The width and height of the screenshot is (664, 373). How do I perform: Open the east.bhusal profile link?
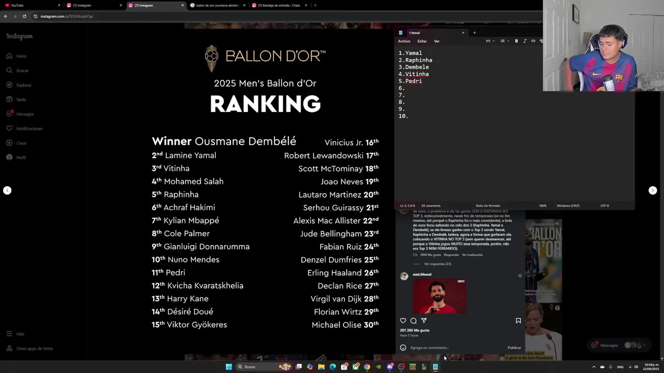[422, 275]
